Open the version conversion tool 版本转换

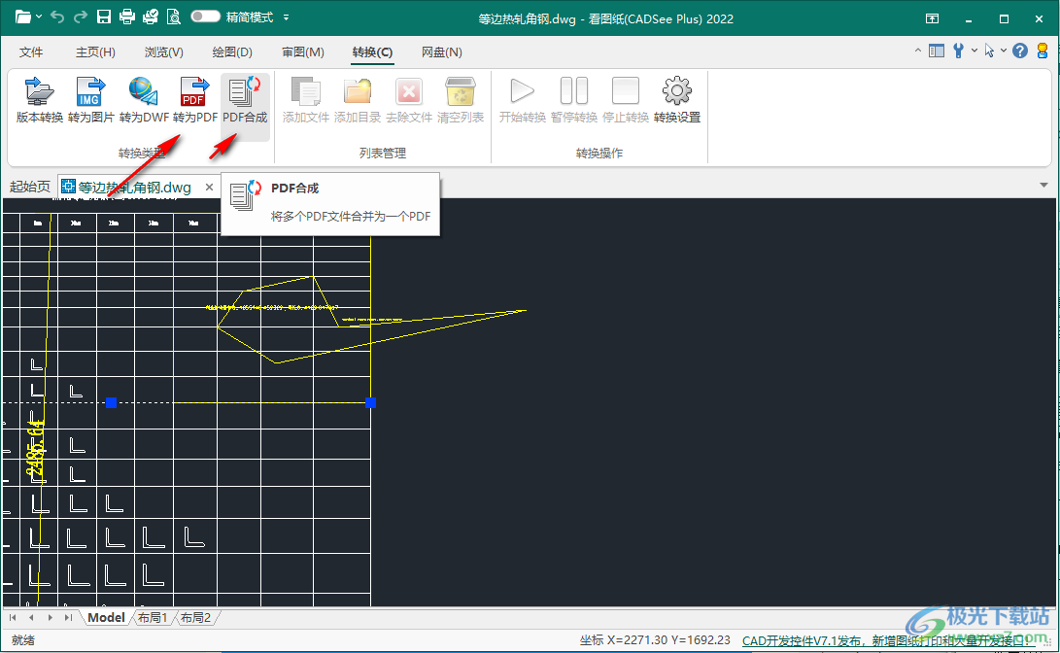click(39, 100)
